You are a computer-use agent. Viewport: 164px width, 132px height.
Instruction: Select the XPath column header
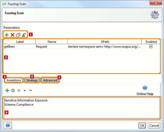[105, 42]
